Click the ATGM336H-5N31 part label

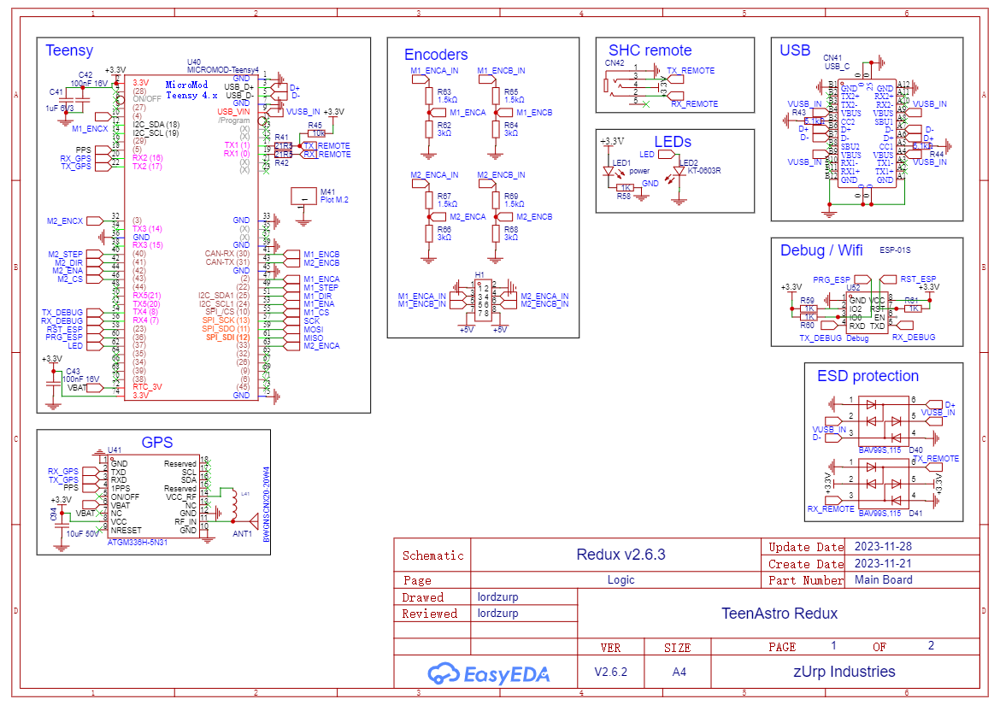coord(138,543)
